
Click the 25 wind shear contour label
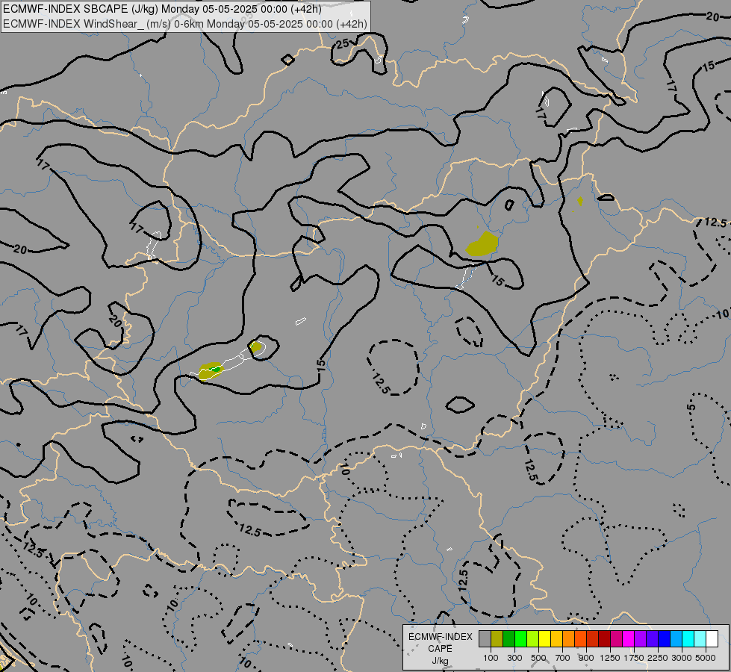tap(343, 44)
